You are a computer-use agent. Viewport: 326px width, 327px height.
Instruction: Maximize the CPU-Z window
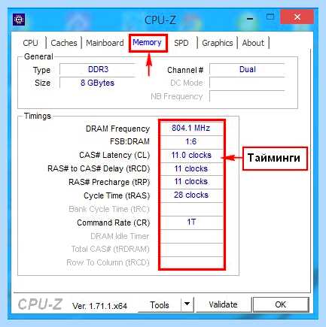[270, 17]
